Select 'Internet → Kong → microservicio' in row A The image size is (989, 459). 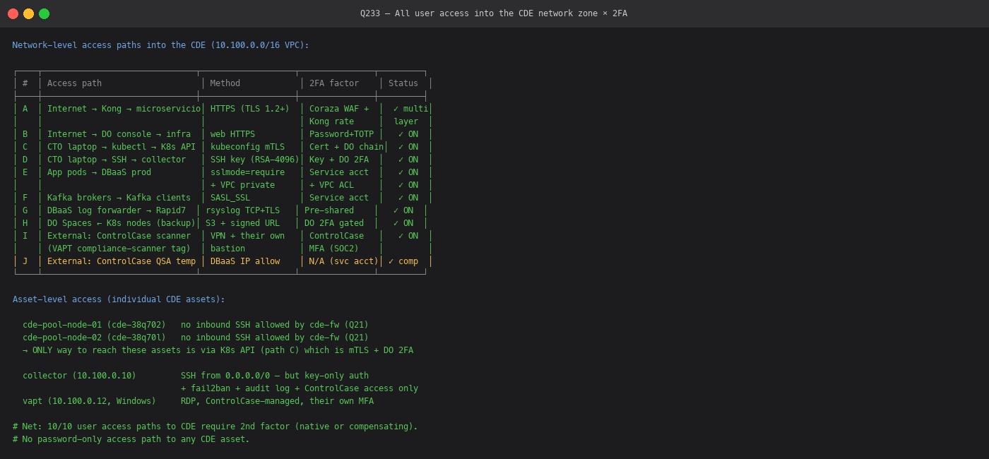click(124, 109)
